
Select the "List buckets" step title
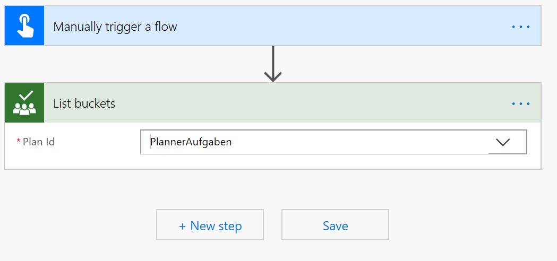pyautogui.click(x=84, y=103)
